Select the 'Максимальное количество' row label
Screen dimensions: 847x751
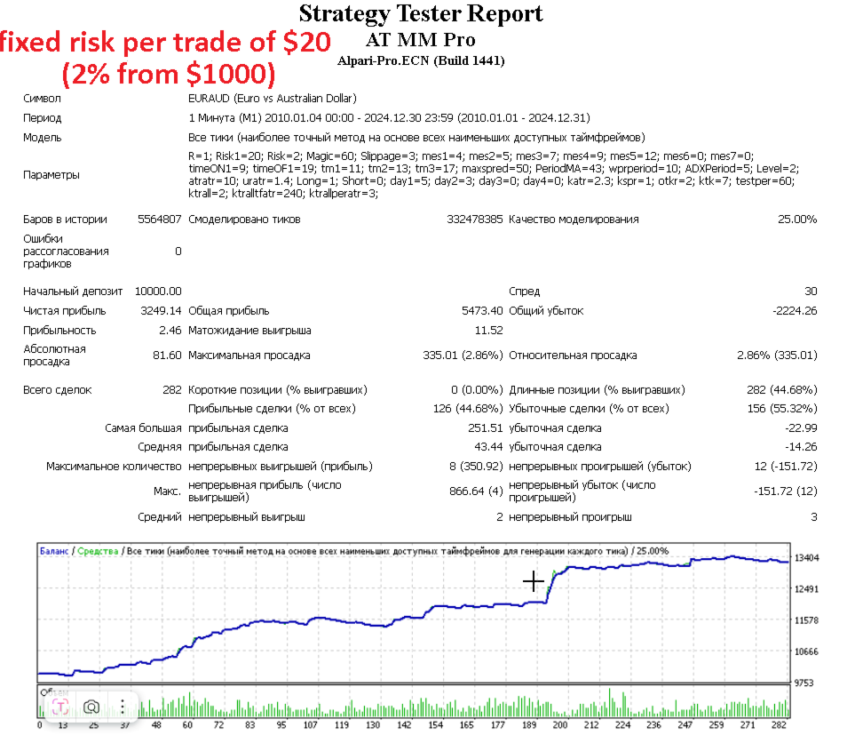click(x=114, y=467)
